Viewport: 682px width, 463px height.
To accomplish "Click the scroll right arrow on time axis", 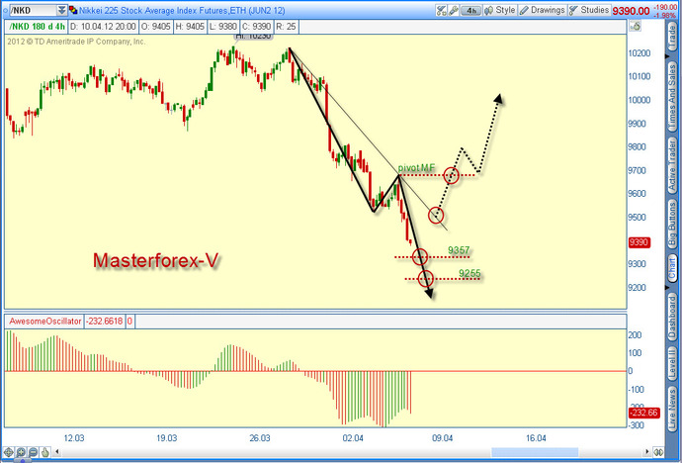I will point(647,452).
